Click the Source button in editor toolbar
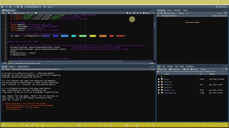This screenshot has height=128, width=229. pyautogui.click(x=146, y=13)
